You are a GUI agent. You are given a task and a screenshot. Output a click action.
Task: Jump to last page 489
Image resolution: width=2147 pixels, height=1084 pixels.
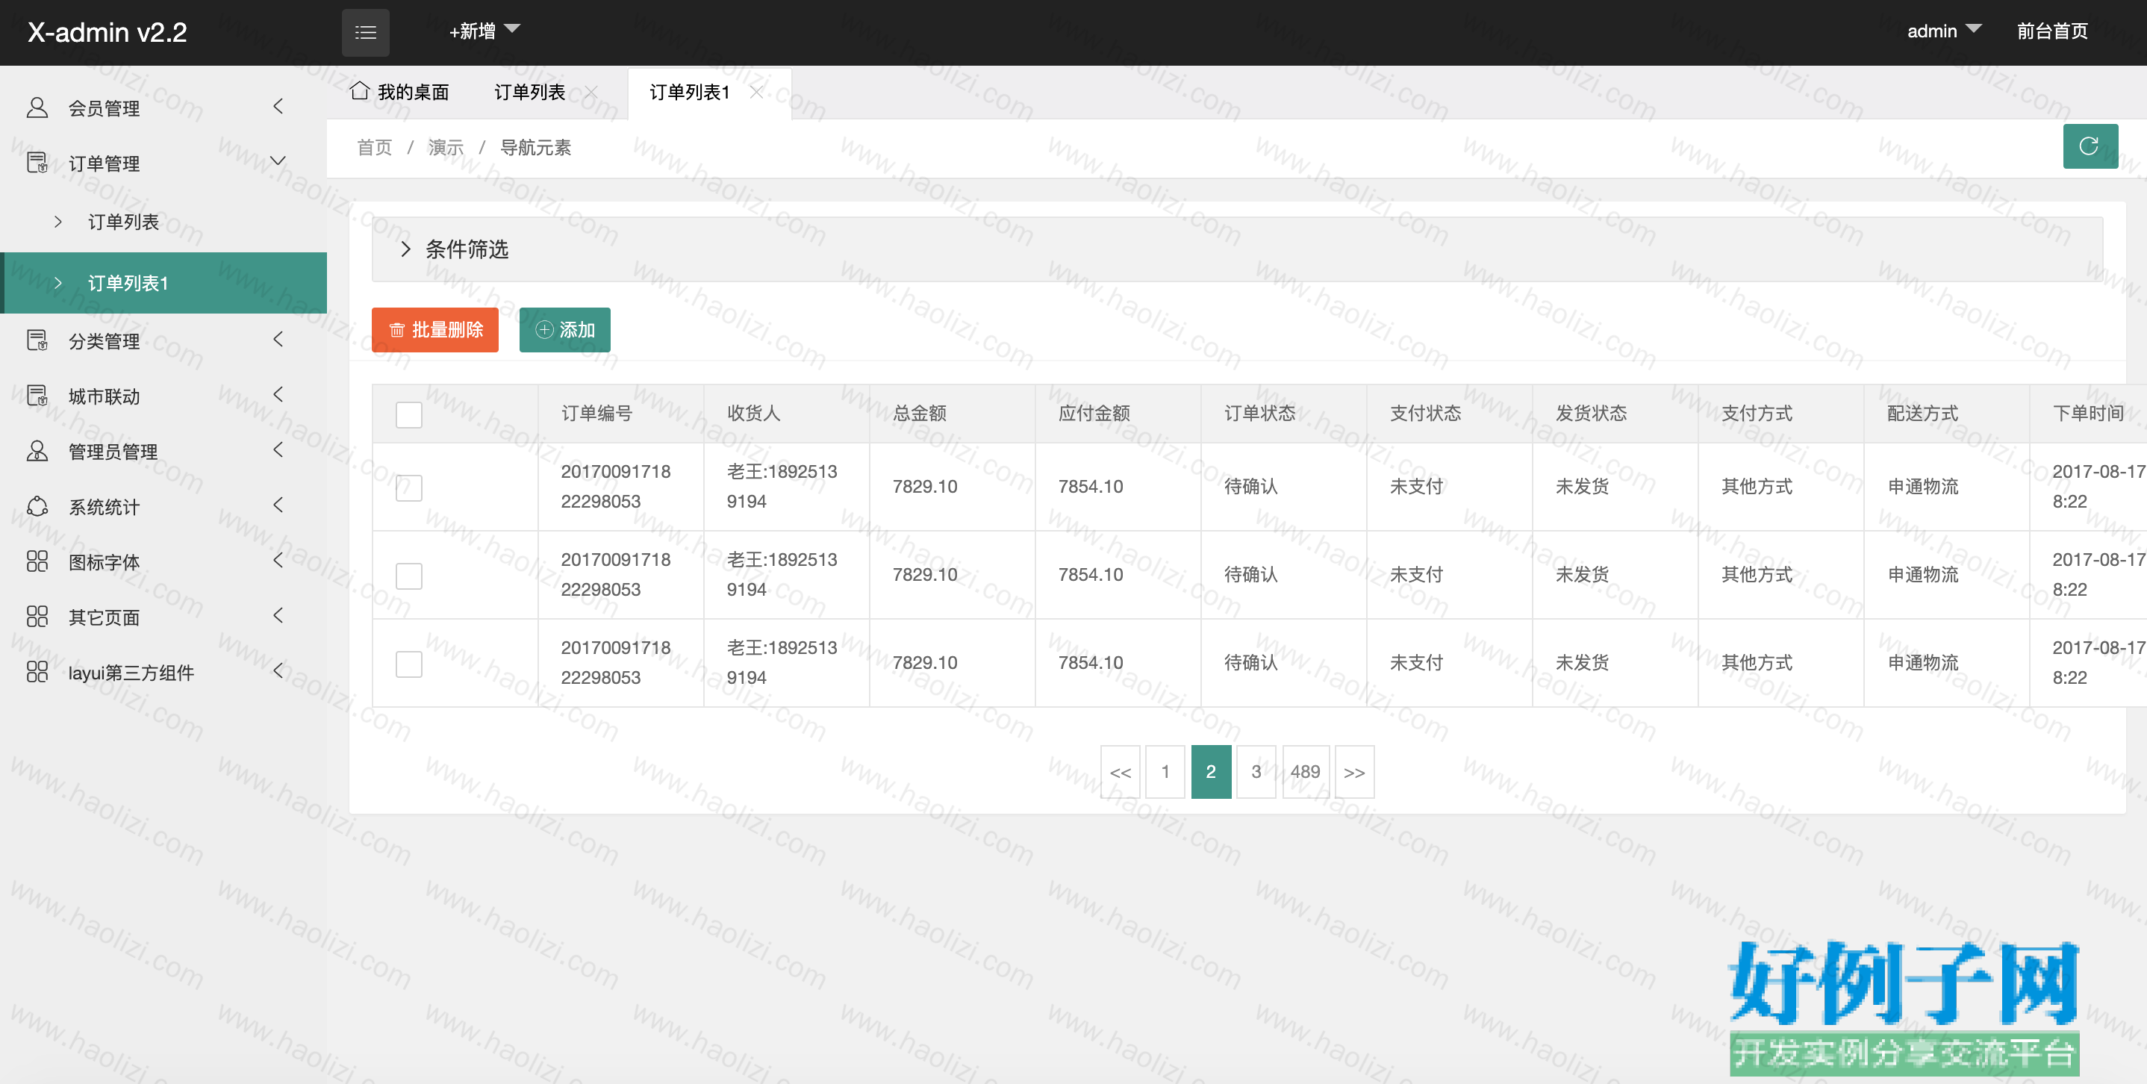1305,771
